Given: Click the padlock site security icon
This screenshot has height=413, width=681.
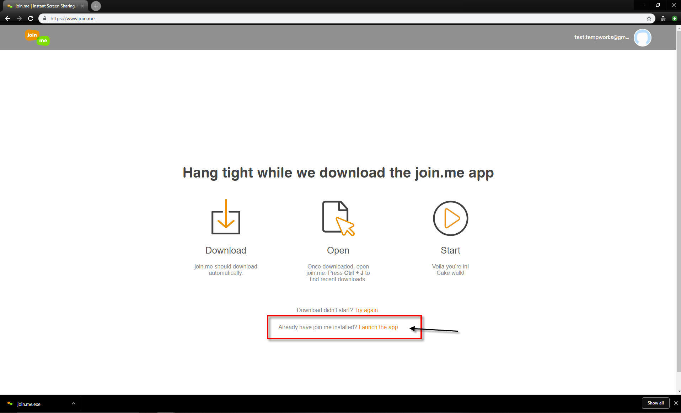Looking at the screenshot, I should pyautogui.click(x=44, y=18).
